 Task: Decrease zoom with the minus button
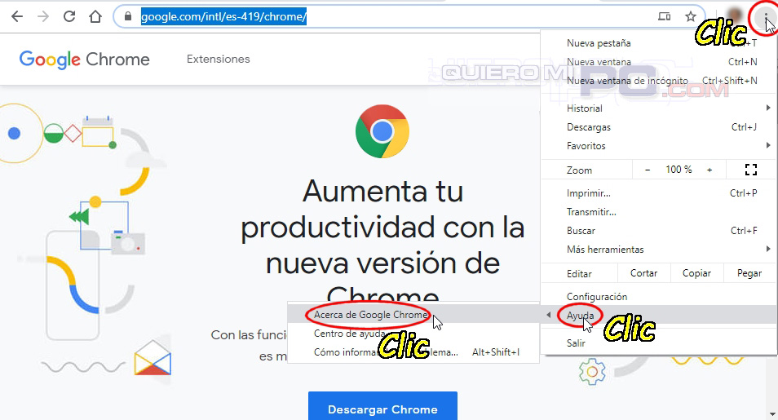point(648,170)
